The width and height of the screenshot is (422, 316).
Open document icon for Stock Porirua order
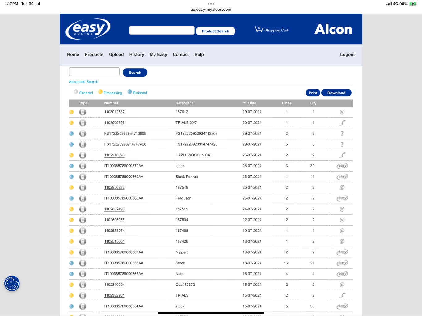click(82, 177)
